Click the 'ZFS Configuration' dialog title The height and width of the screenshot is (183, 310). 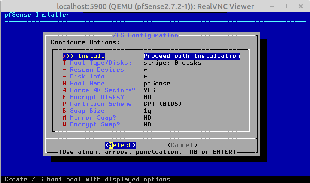[145, 35]
